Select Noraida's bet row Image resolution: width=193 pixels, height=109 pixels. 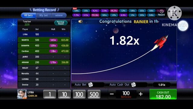click(44, 74)
